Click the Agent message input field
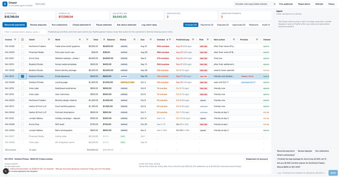This screenshot has height=177, width=339. coord(302,173)
